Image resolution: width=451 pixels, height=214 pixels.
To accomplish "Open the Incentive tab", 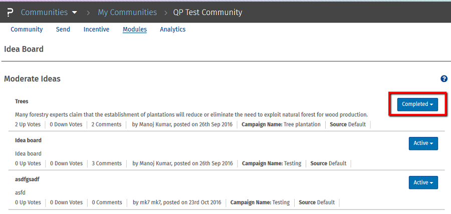I will 96,29.
